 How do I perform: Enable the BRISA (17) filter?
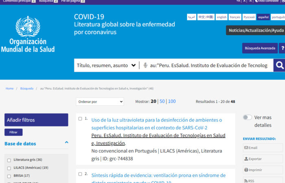point(9,176)
